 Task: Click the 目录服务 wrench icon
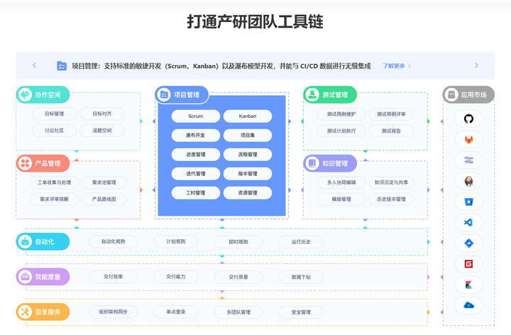tap(25, 312)
